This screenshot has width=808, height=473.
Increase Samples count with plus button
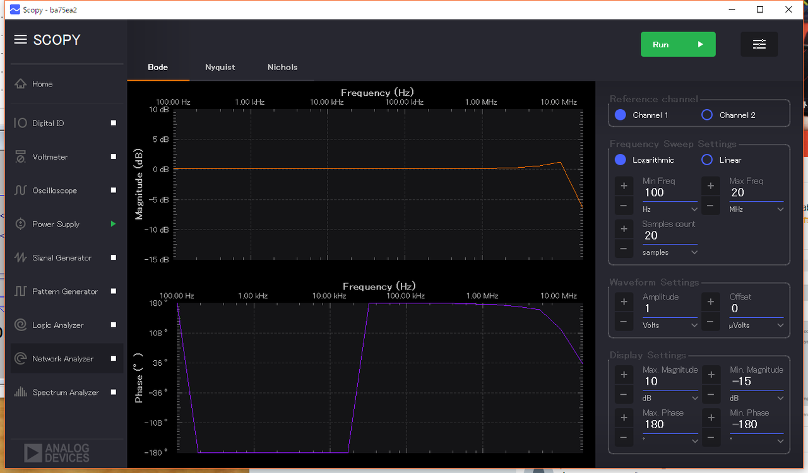tap(624, 228)
